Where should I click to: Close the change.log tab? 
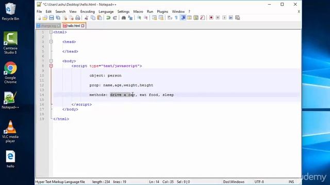pyautogui.click(x=59, y=26)
